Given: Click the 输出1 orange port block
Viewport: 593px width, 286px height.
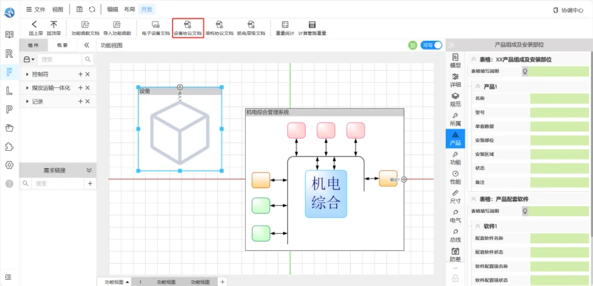Looking at the screenshot, I should [x=389, y=179].
